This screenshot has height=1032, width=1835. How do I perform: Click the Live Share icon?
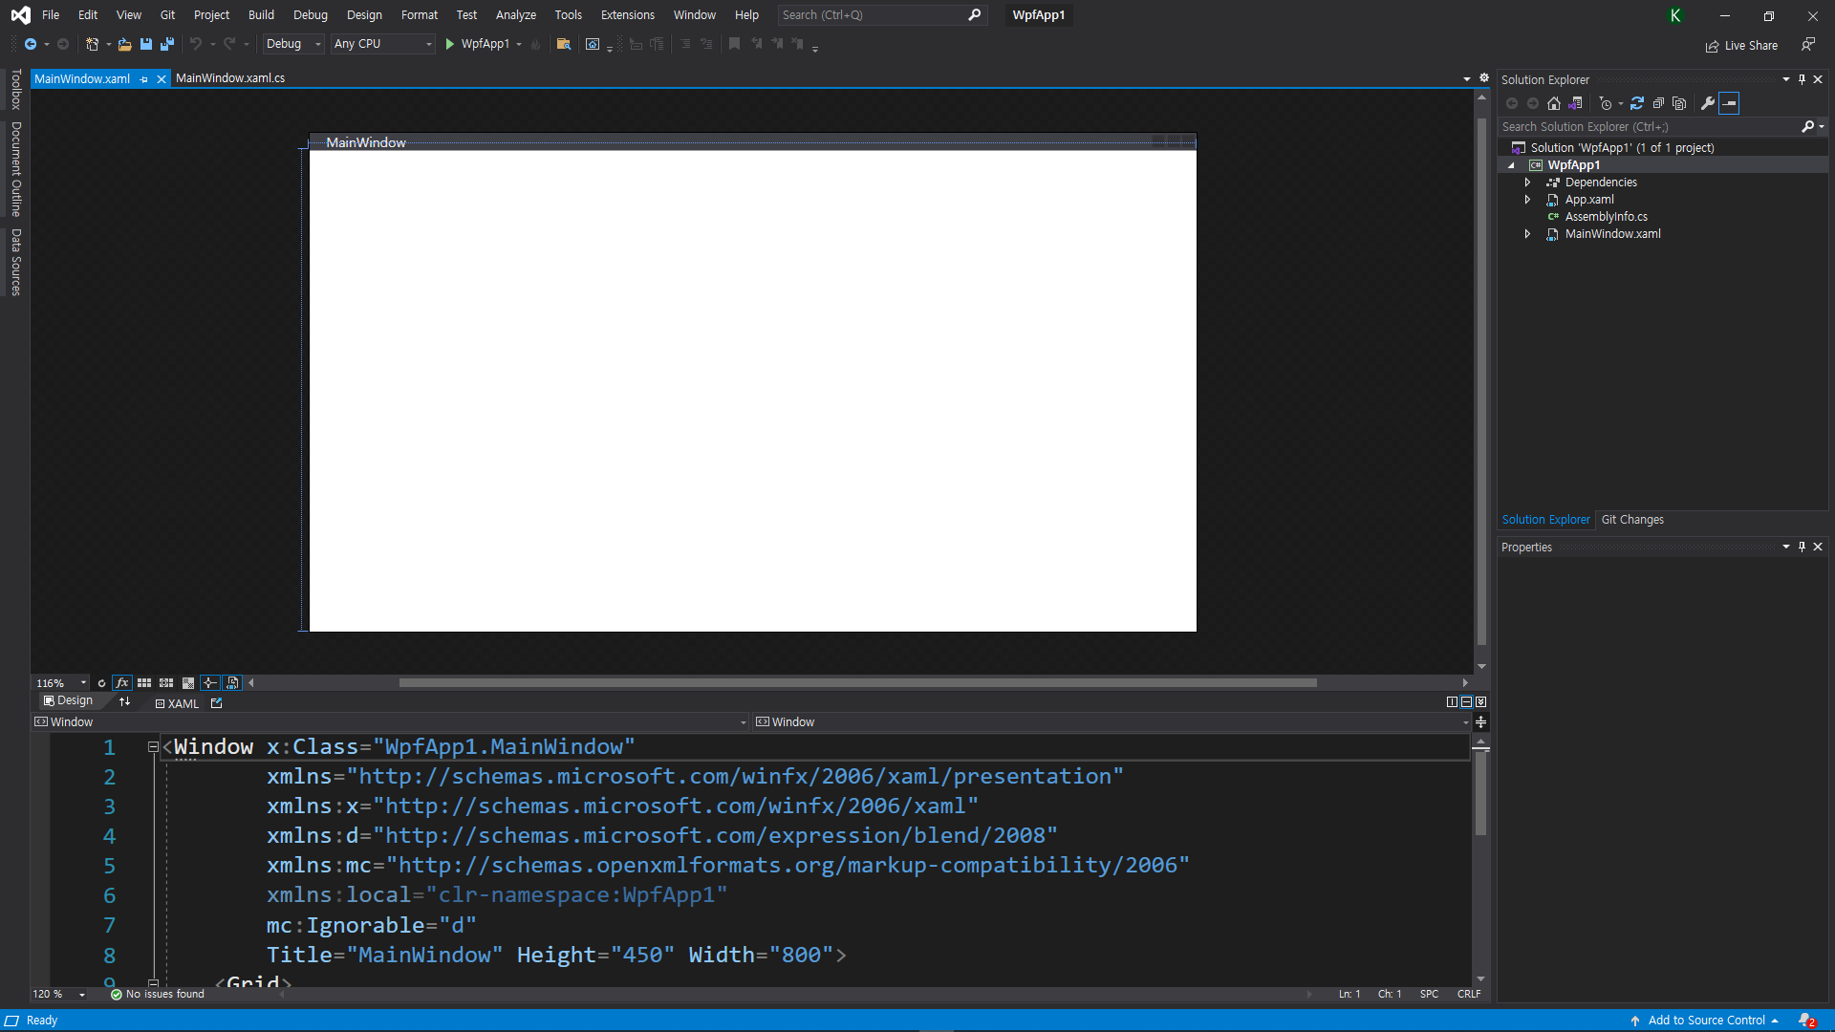click(1712, 46)
